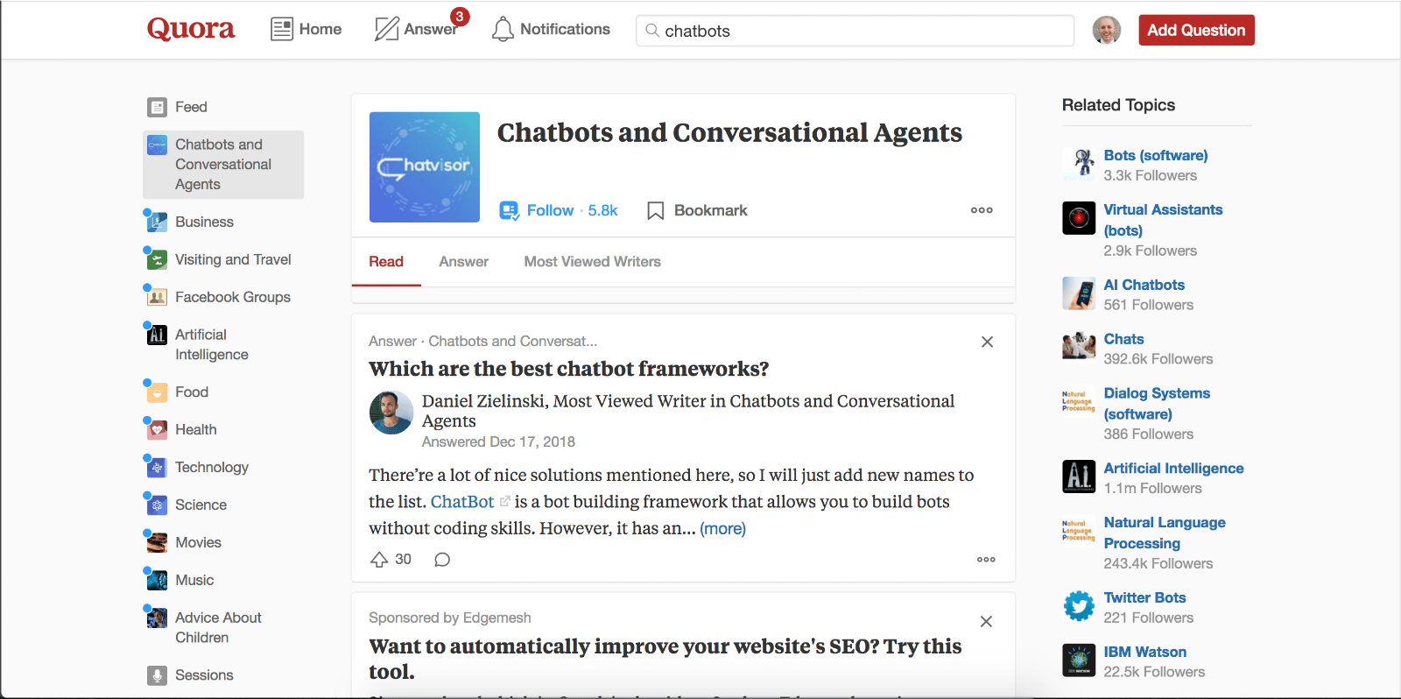Click the Sessions microphone icon
The height and width of the screenshot is (699, 1401).
pyautogui.click(x=157, y=675)
